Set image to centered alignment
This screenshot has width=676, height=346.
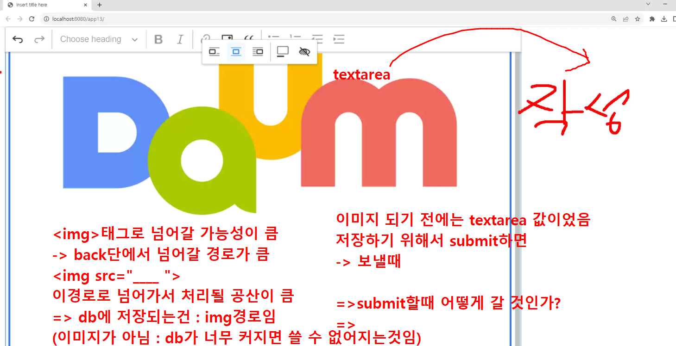click(x=236, y=52)
